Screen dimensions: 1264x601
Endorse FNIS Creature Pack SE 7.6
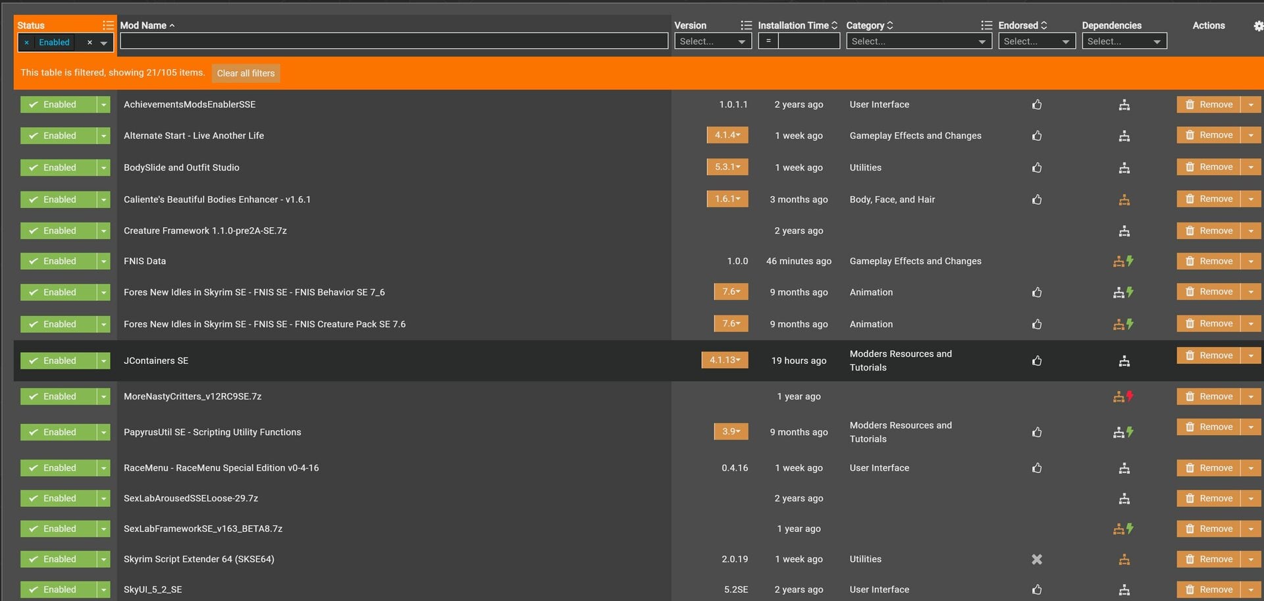click(x=1037, y=324)
